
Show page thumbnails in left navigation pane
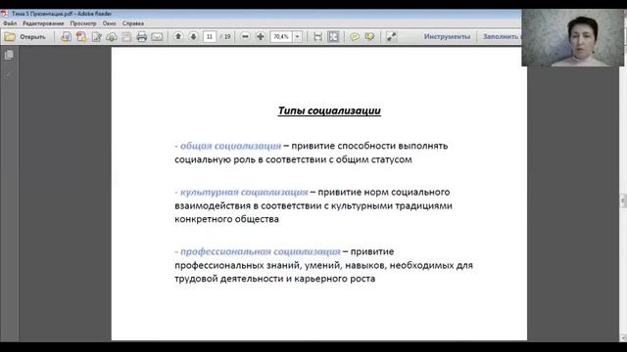pos(9,55)
